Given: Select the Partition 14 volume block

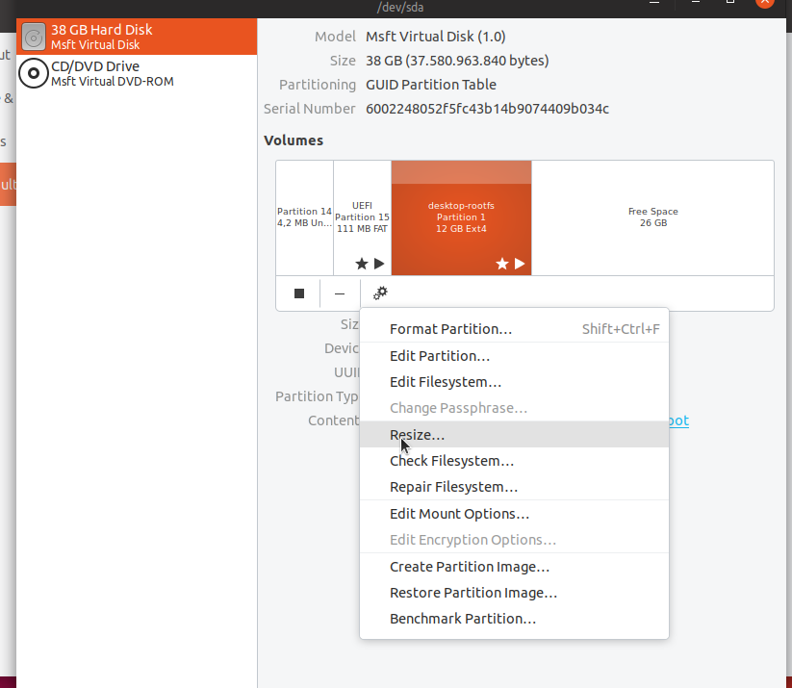Looking at the screenshot, I should [304, 217].
